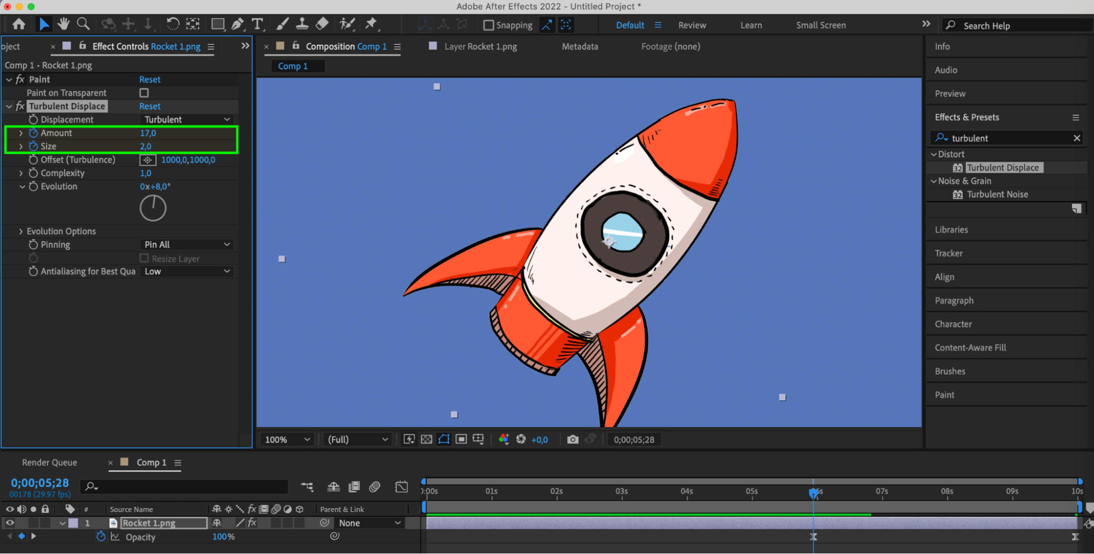Viewport: 1094px width, 554px height.
Task: Pick the Horizontal Type tool
Action: [x=257, y=24]
